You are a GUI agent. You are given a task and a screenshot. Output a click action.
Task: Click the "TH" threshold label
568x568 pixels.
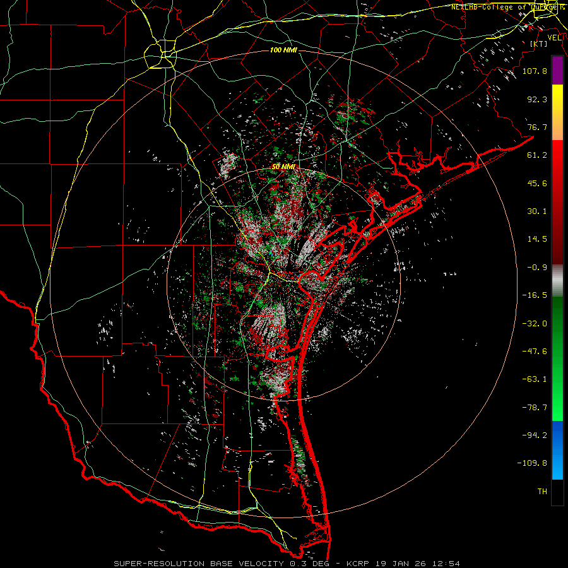coord(542,492)
